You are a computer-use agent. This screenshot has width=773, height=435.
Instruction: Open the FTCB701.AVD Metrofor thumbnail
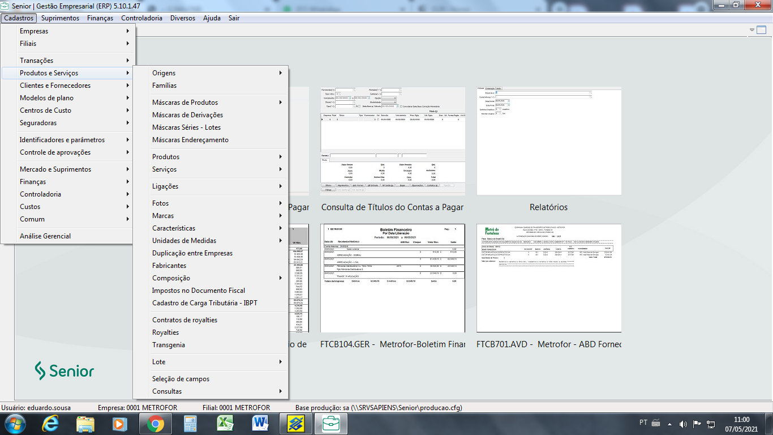pos(549,278)
